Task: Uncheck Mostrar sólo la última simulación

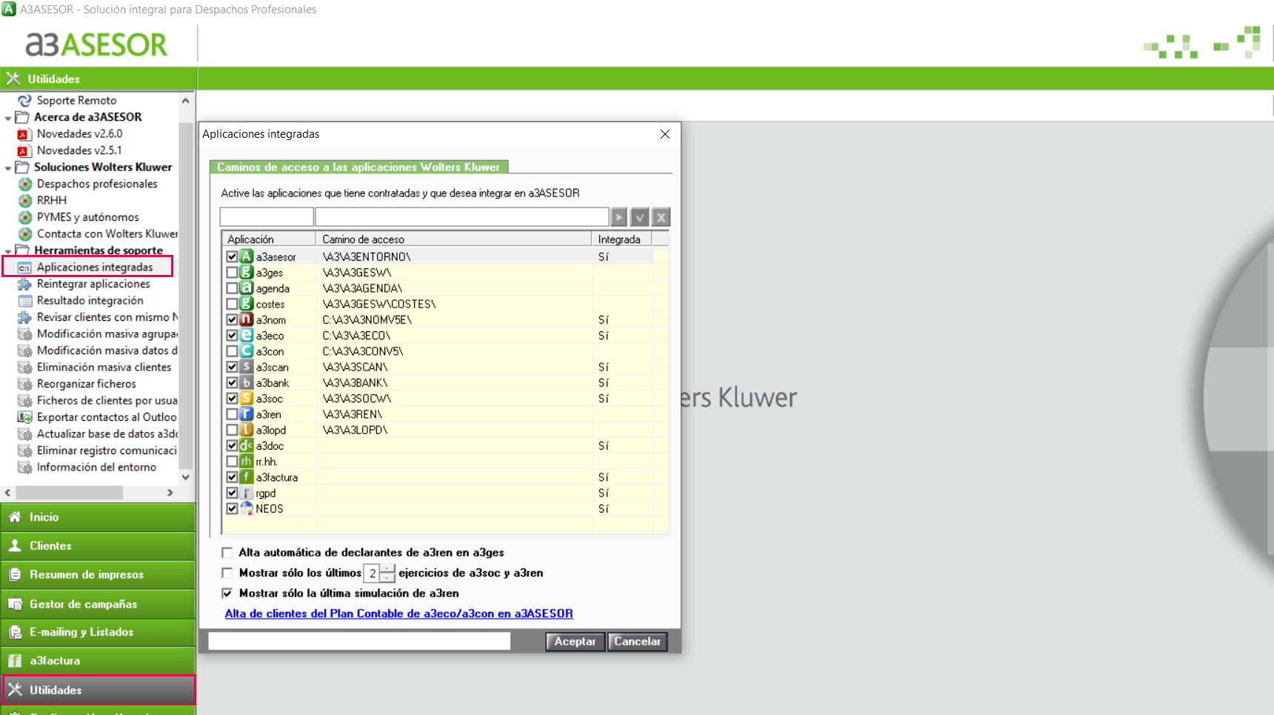Action: click(227, 593)
